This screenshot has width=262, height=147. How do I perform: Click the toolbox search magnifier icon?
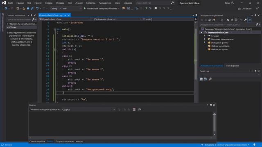click(33, 20)
